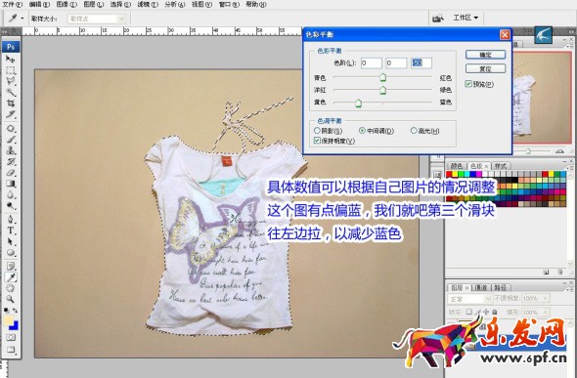Click the highlighted third 色阶 input field

tap(421, 63)
